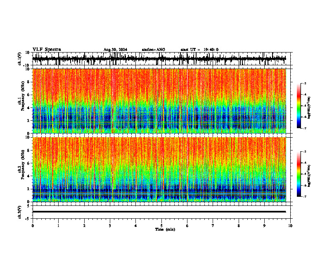Click the "4" kHz tick on ch.1 frequency axis
The image size is (327, 253).
point(28,108)
